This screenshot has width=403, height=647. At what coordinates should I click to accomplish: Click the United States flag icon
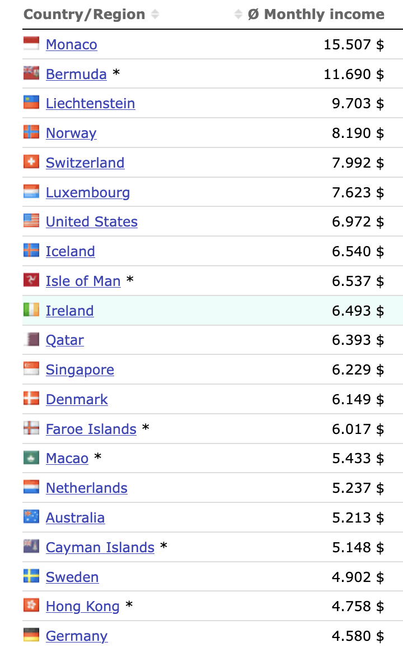[x=31, y=221]
